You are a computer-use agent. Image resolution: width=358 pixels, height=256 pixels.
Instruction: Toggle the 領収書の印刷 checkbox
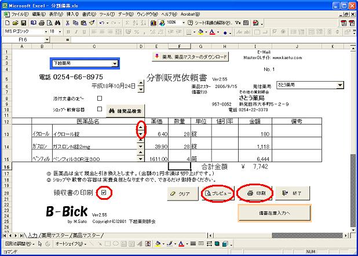point(103,192)
